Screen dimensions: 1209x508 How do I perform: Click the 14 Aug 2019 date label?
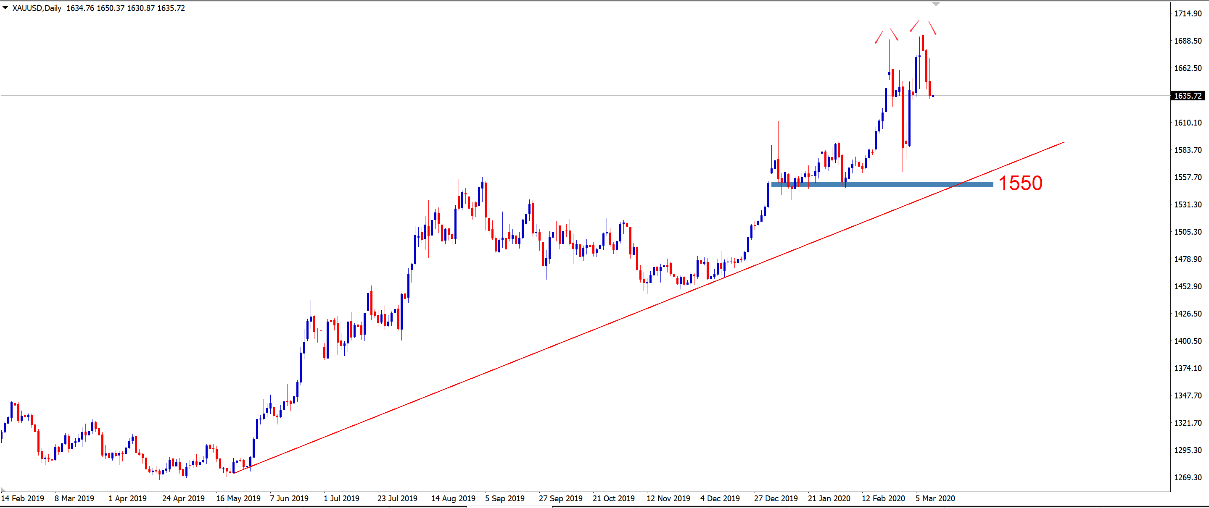(x=453, y=499)
